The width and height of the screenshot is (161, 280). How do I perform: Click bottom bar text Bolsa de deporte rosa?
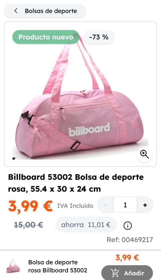click(58, 266)
